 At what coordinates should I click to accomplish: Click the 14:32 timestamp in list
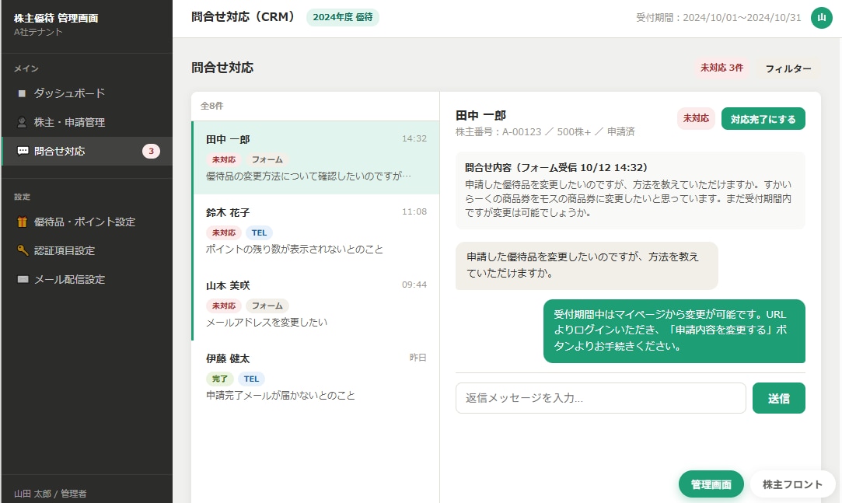[x=414, y=138]
